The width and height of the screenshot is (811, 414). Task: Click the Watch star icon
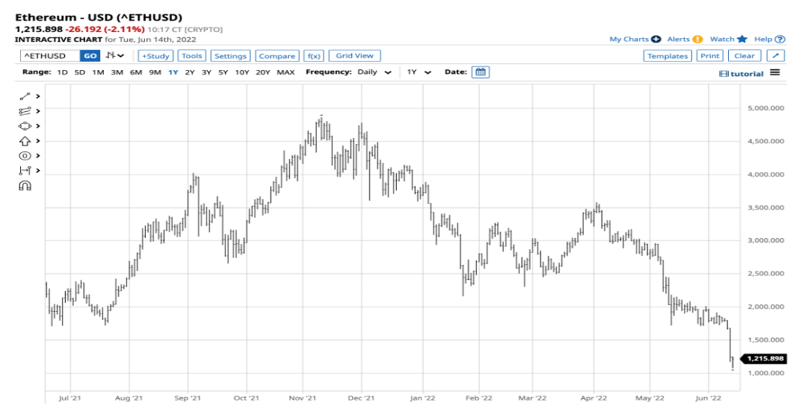tap(742, 40)
